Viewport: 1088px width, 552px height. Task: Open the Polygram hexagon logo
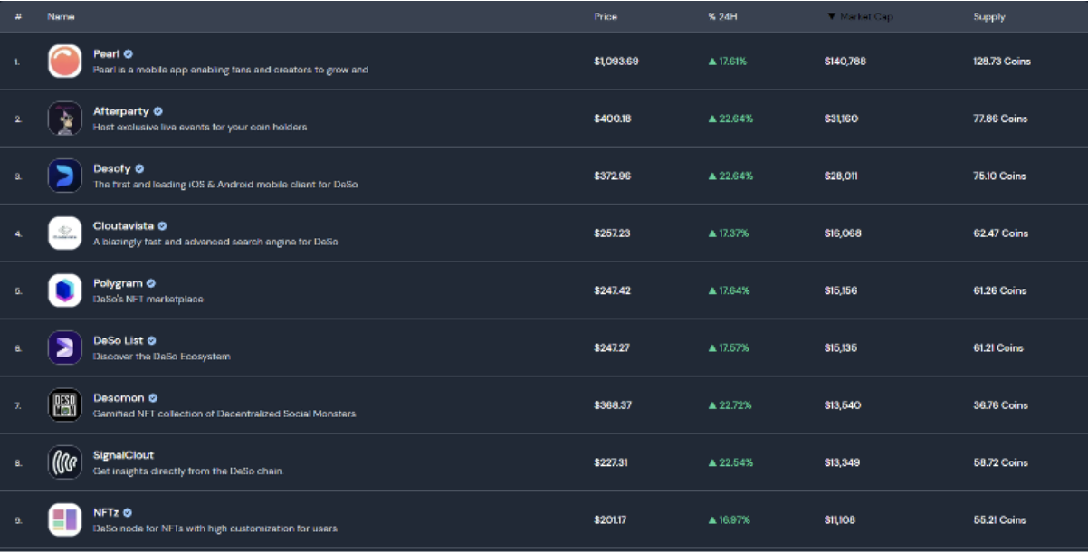pos(64,290)
